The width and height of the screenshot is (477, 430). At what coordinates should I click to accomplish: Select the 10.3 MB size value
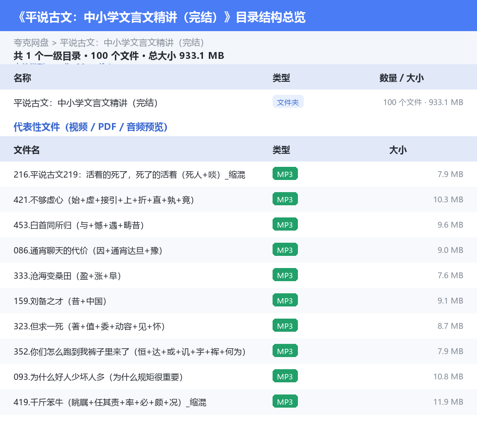click(x=448, y=199)
